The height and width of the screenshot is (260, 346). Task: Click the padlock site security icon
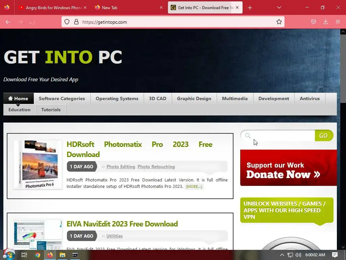[x=76, y=22]
